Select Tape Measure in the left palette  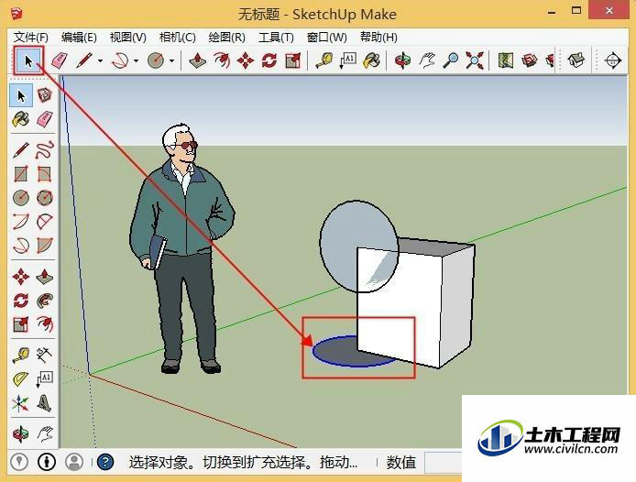click(x=21, y=355)
